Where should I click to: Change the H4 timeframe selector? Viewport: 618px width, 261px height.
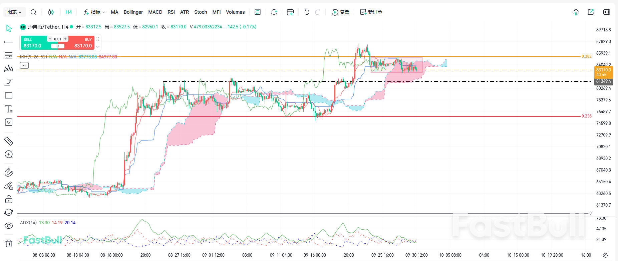pos(69,12)
